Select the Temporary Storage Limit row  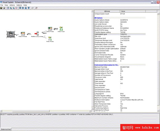[120, 41]
